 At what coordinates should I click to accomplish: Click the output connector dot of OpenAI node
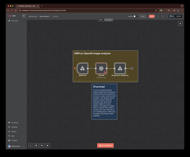pyautogui.click(x=106, y=68)
